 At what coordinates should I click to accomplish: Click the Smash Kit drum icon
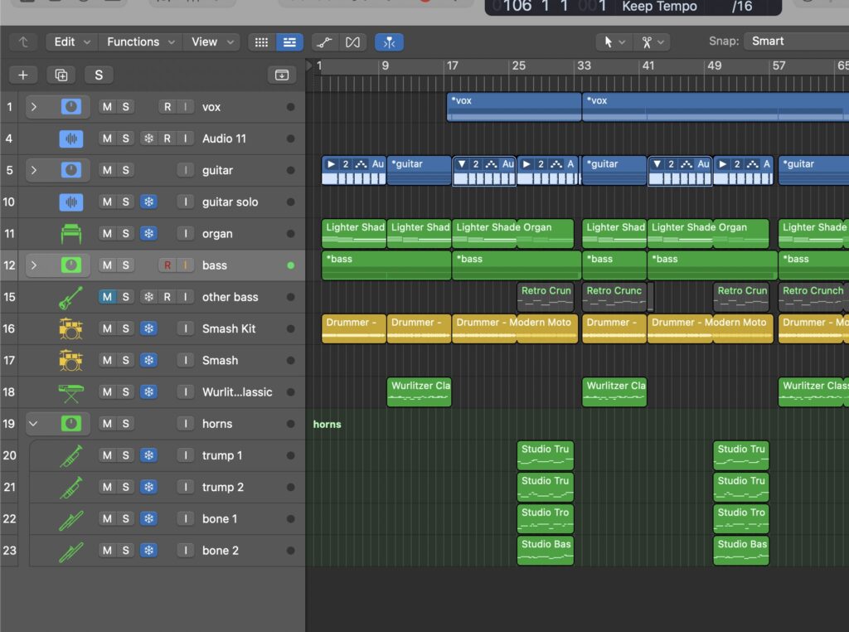[x=71, y=328]
